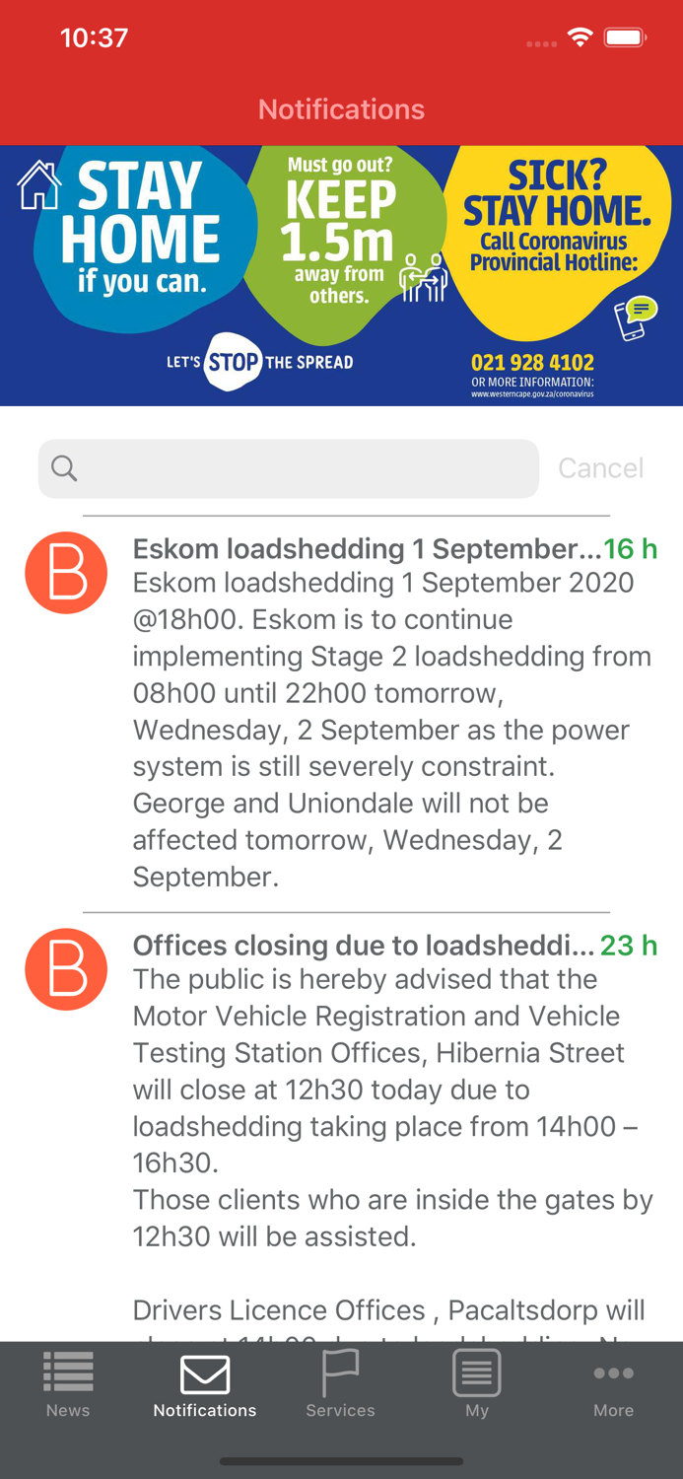Open the News tab icon
The image size is (683, 1479).
[68, 1373]
